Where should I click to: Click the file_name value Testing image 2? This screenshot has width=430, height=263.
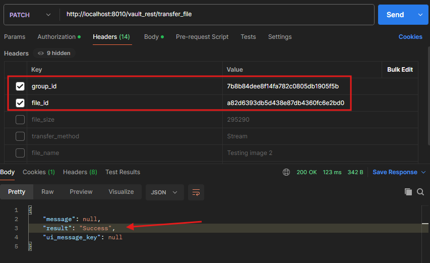pyautogui.click(x=250, y=153)
